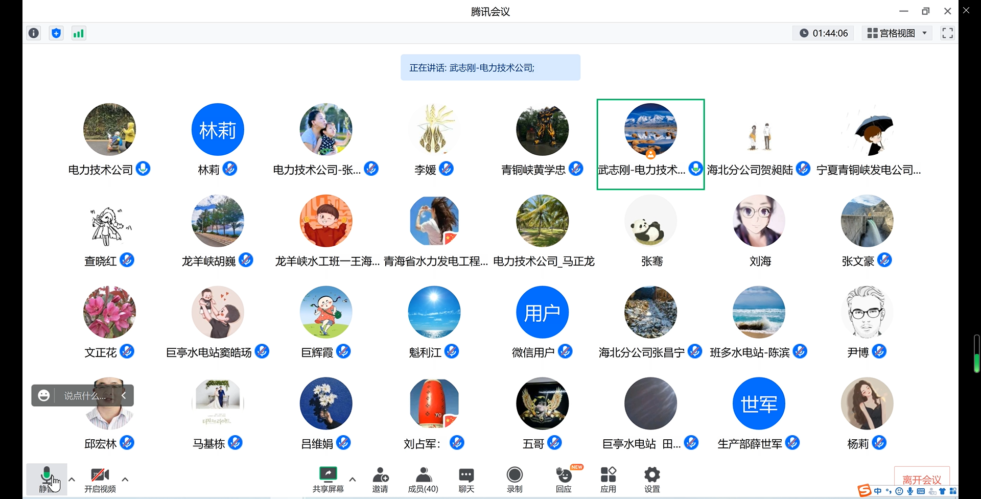This screenshot has width=981, height=499.
Task: Collapse the chat bubble with its chevron
Action: [x=124, y=395]
